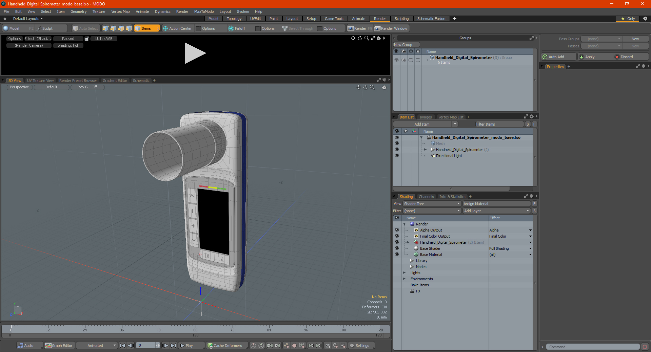Switch to Topology layout tab
Image resolution: width=651 pixels, height=352 pixels.
click(x=234, y=19)
